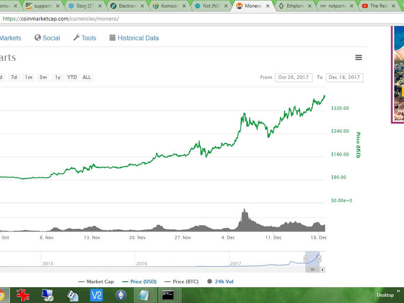Toggle Price (USD) series in legend
This screenshot has width=404, height=303.
(139, 281)
